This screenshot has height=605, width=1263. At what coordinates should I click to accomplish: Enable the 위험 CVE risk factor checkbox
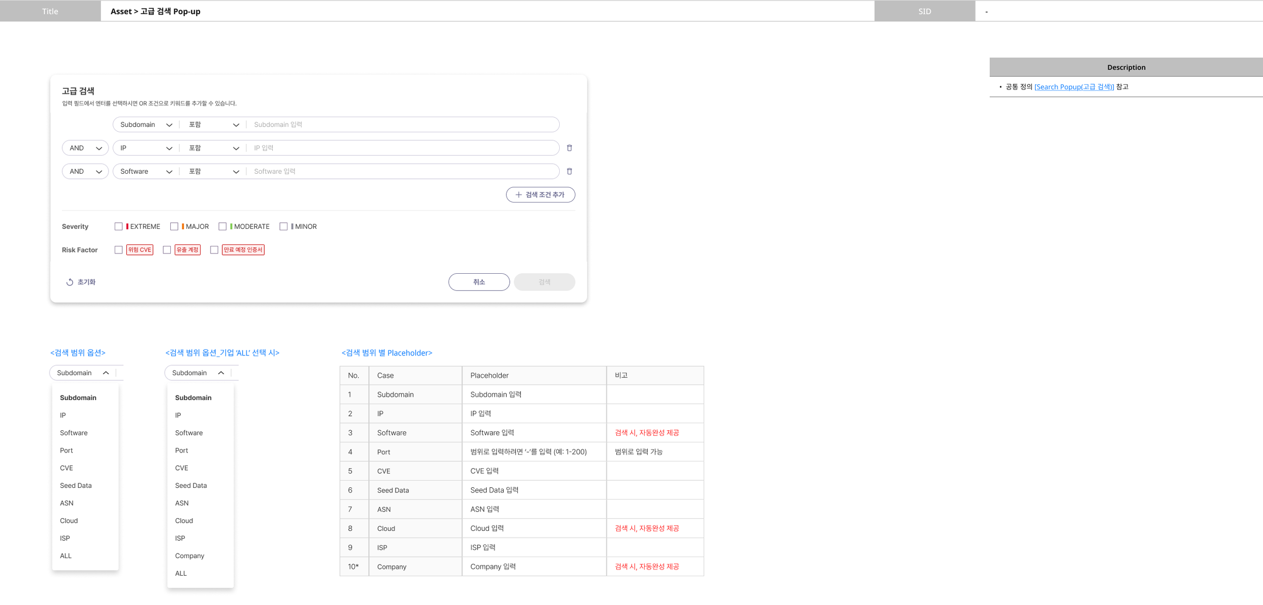click(119, 250)
